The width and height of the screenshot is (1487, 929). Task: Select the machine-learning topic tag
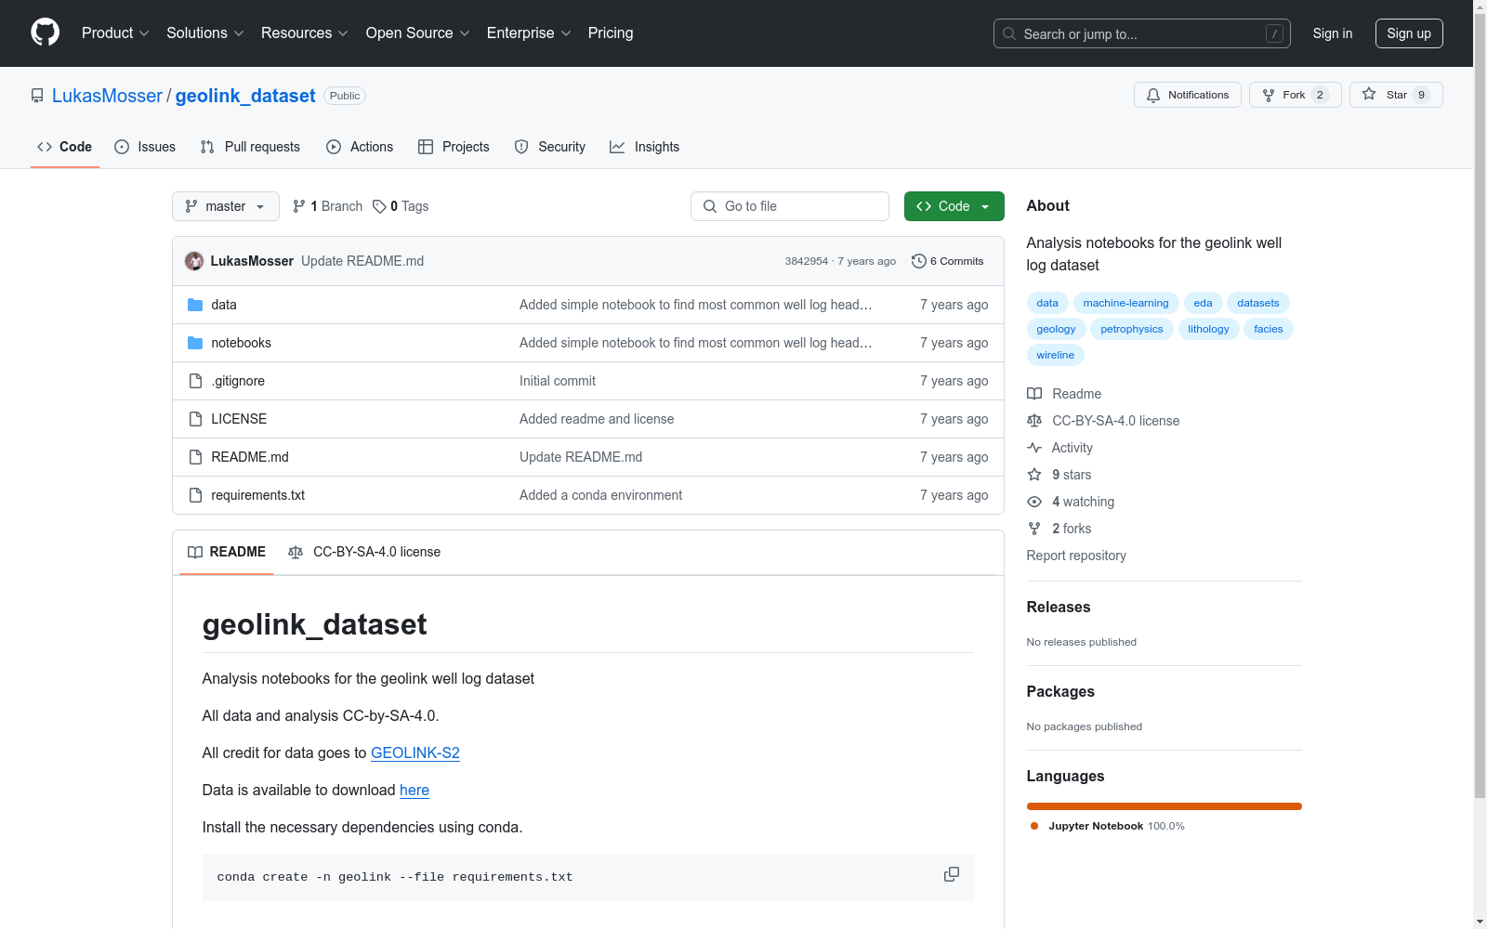pos(1125,303)
